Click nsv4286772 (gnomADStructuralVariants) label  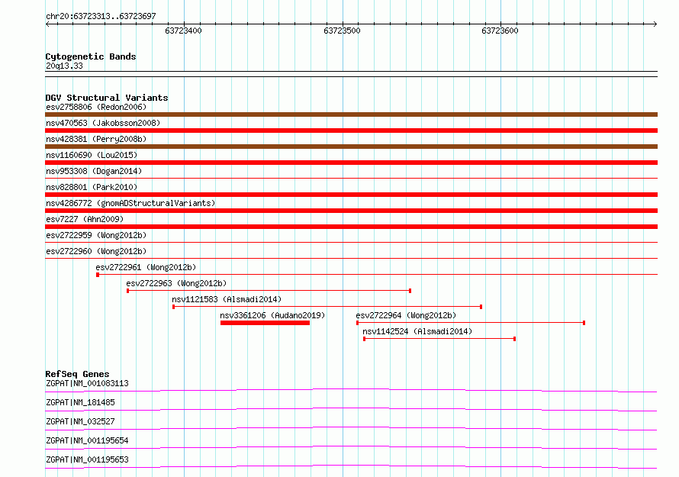pyautogui.click(x=130, y=203)
